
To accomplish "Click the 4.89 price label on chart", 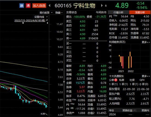I will tap(43, 114).
